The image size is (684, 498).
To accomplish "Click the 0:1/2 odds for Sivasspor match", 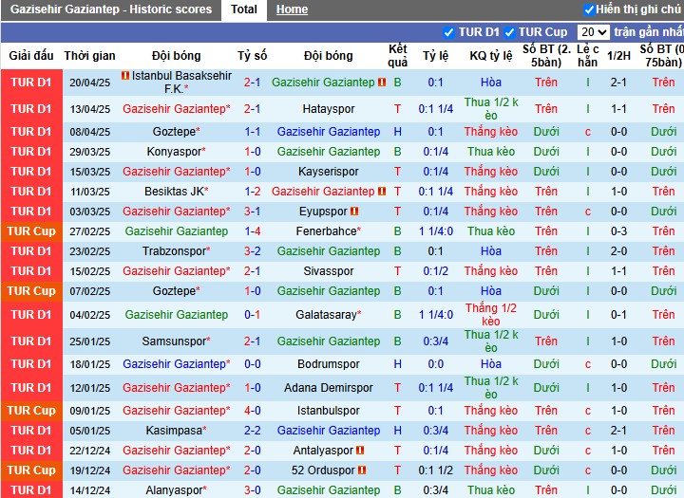I will (x=436, y=271).
